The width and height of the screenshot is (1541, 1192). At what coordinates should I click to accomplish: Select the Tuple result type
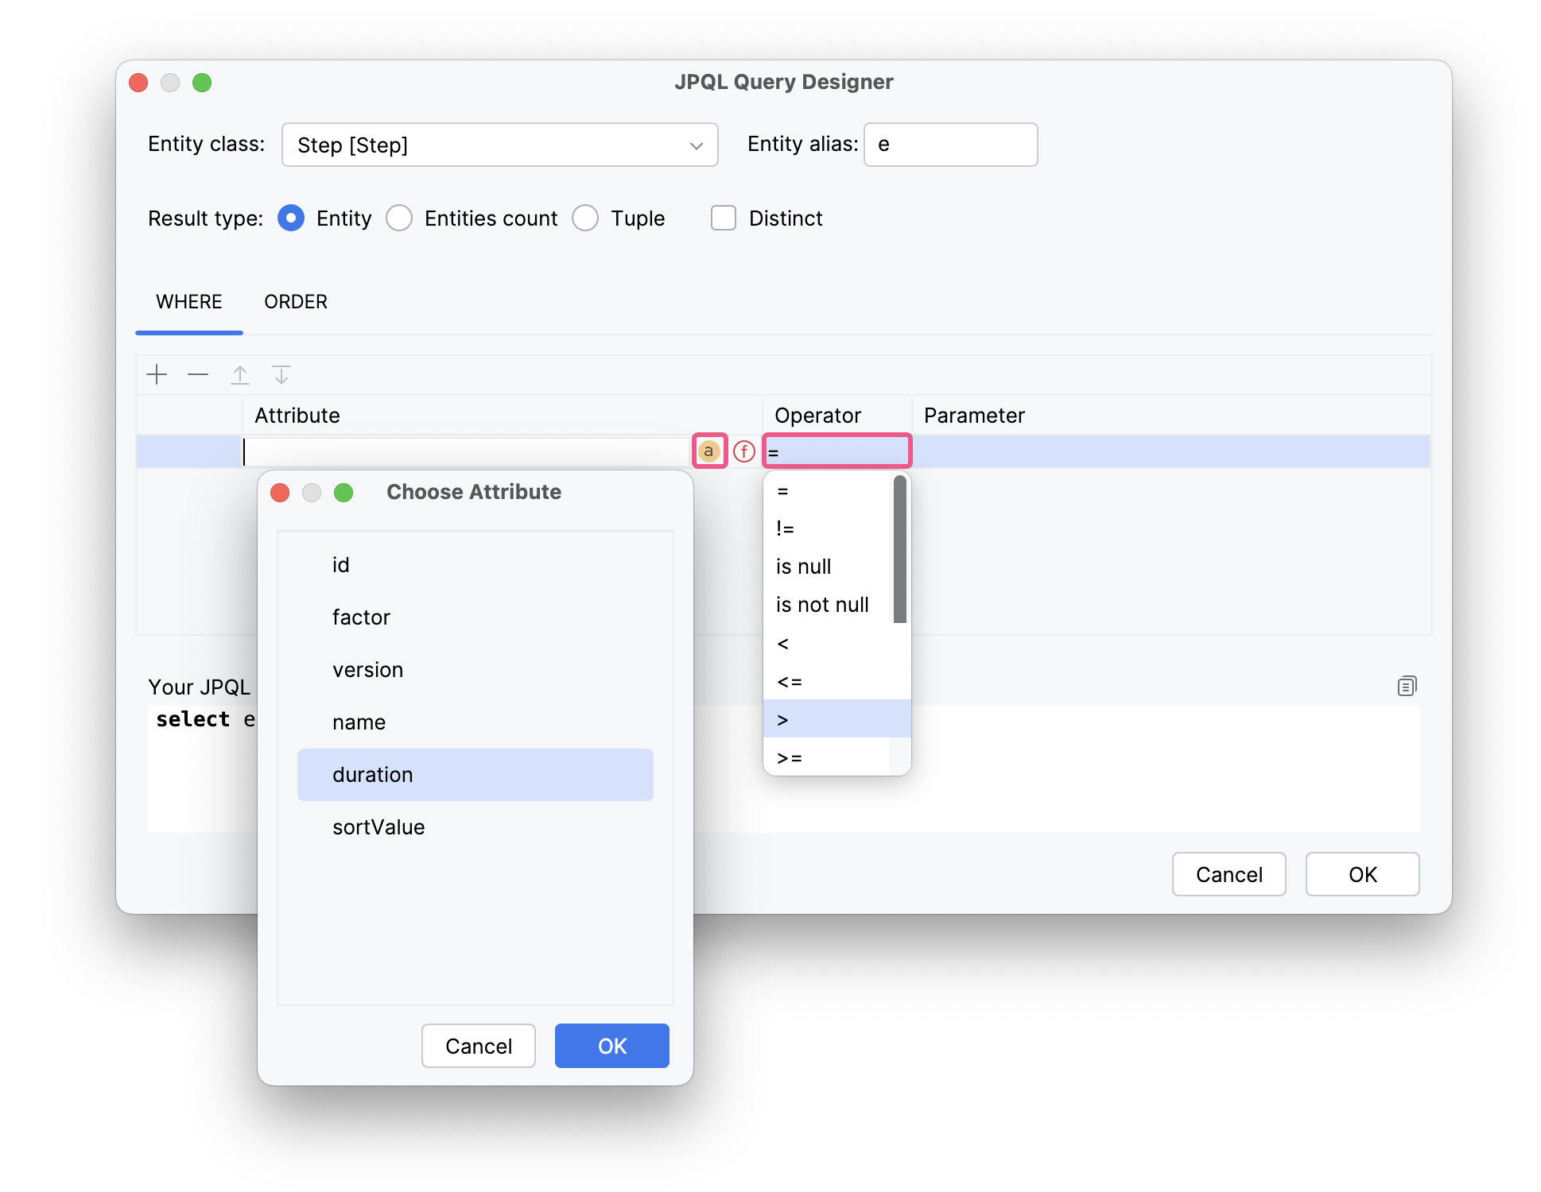coord(586,218)
